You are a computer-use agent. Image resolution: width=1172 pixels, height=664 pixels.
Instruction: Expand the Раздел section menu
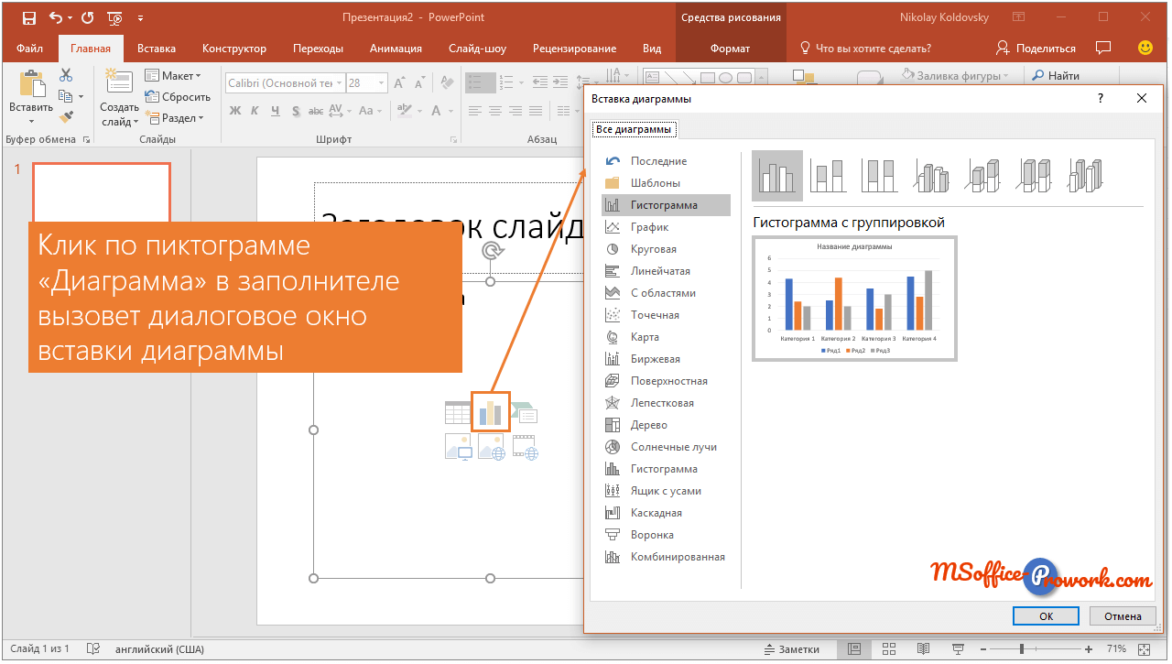(174, 118)
